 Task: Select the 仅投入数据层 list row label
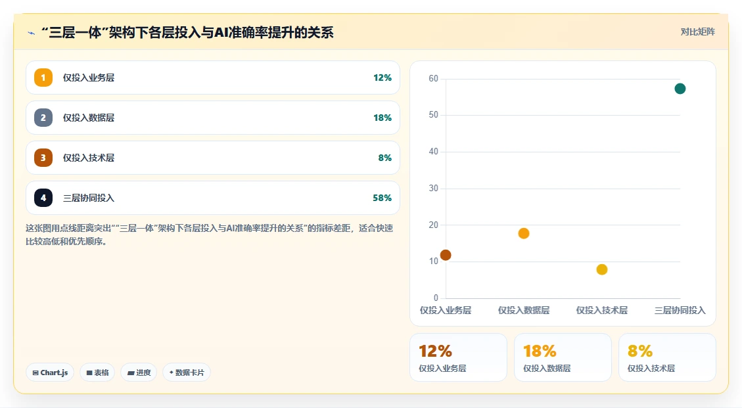pos(89,118)
